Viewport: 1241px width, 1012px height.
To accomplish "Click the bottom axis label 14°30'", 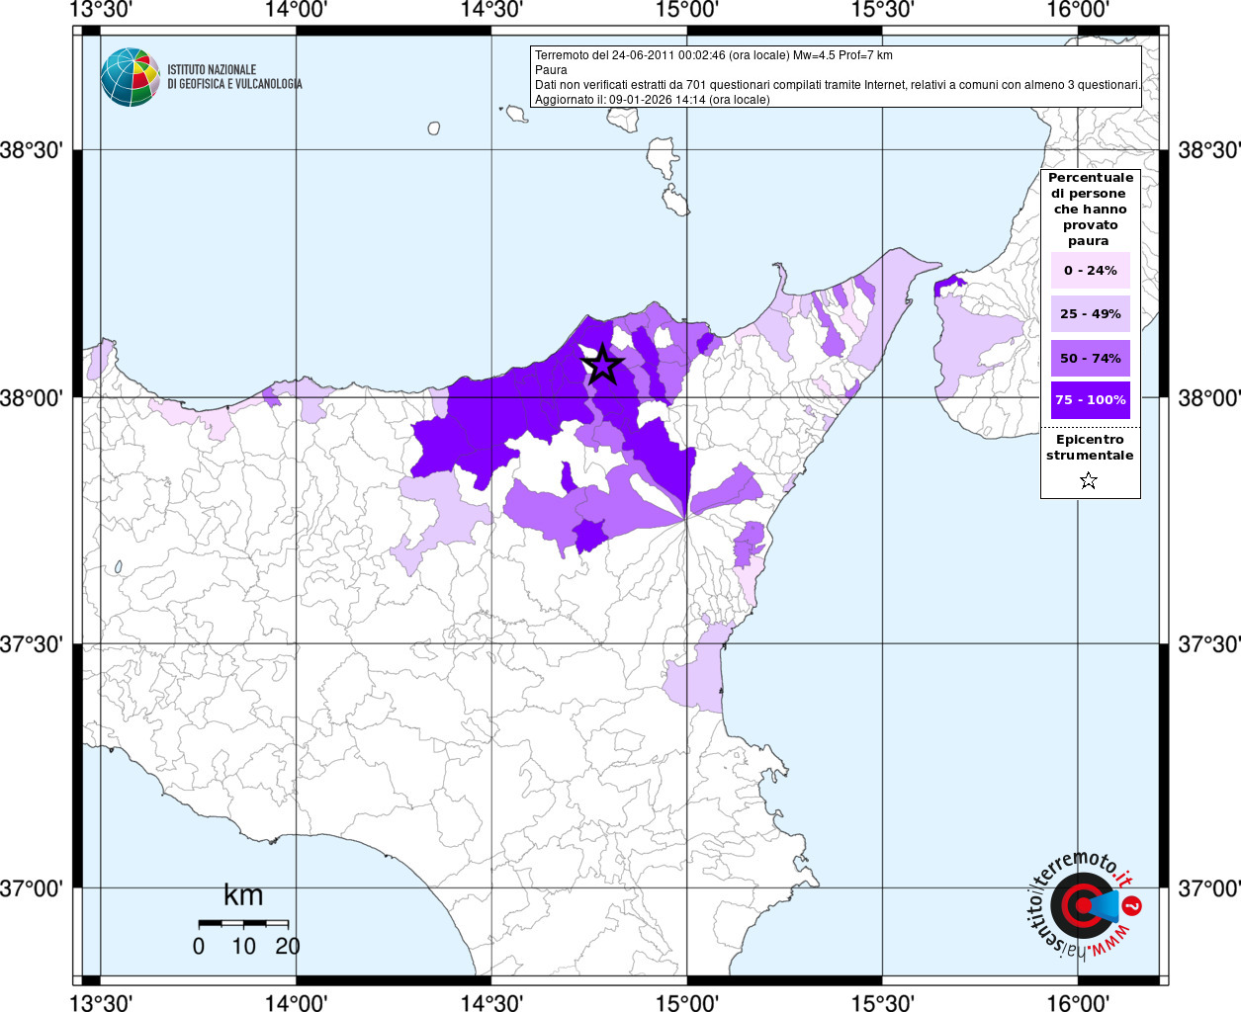I will (491, 1002).
